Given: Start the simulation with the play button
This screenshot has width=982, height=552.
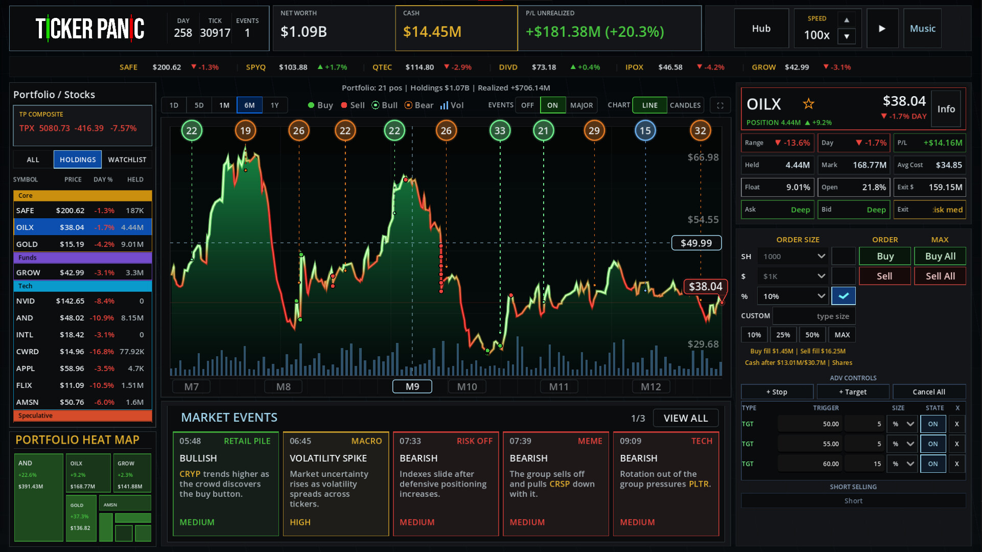Looking at the screenshot, I should coord(882,29).
